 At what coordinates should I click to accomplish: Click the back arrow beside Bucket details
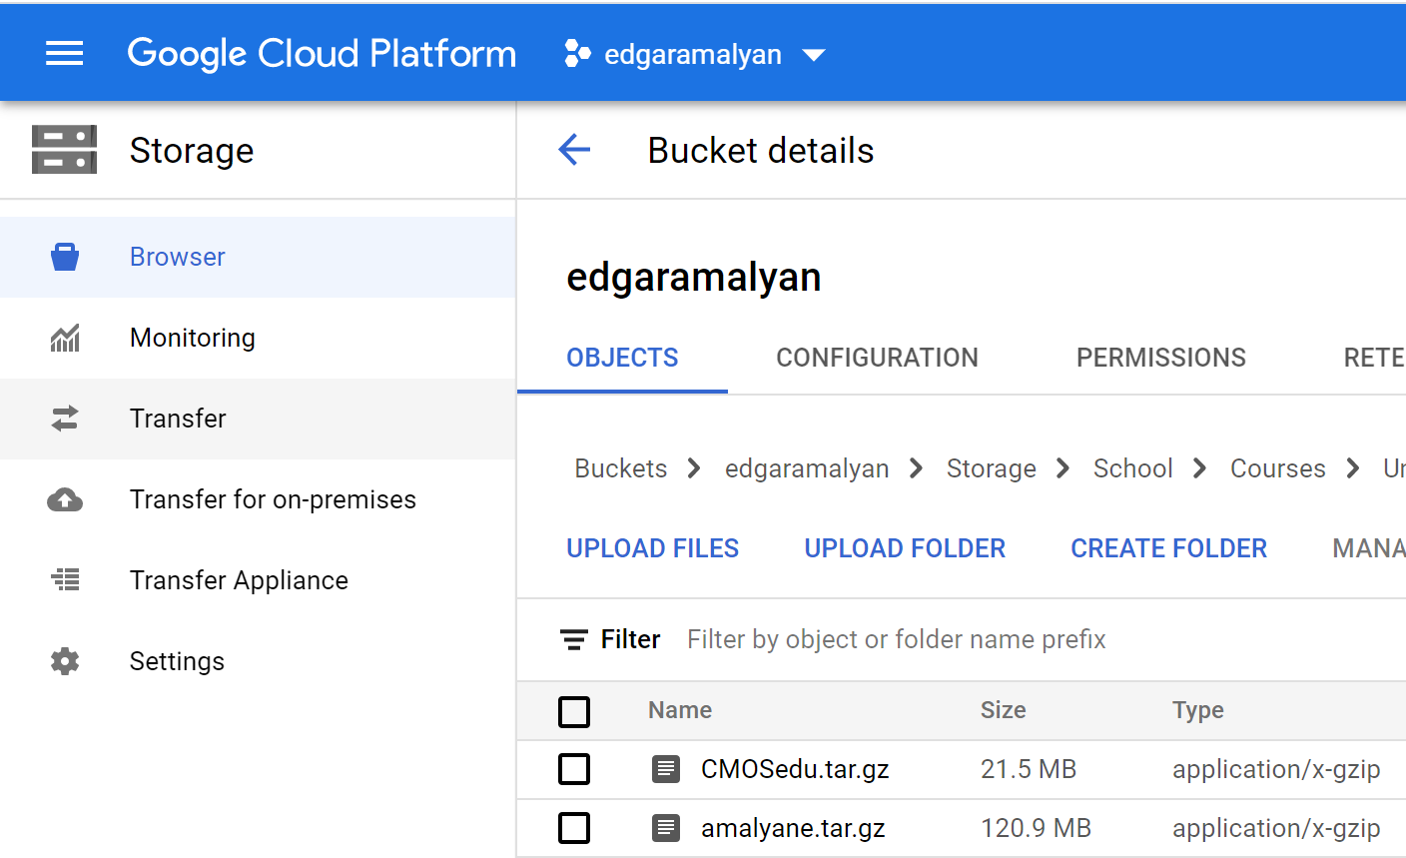tap(574, 151)
